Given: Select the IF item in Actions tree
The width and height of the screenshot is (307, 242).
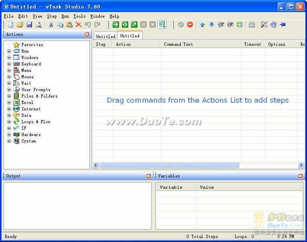Looking at the screenshot, I should coord(24,128).
